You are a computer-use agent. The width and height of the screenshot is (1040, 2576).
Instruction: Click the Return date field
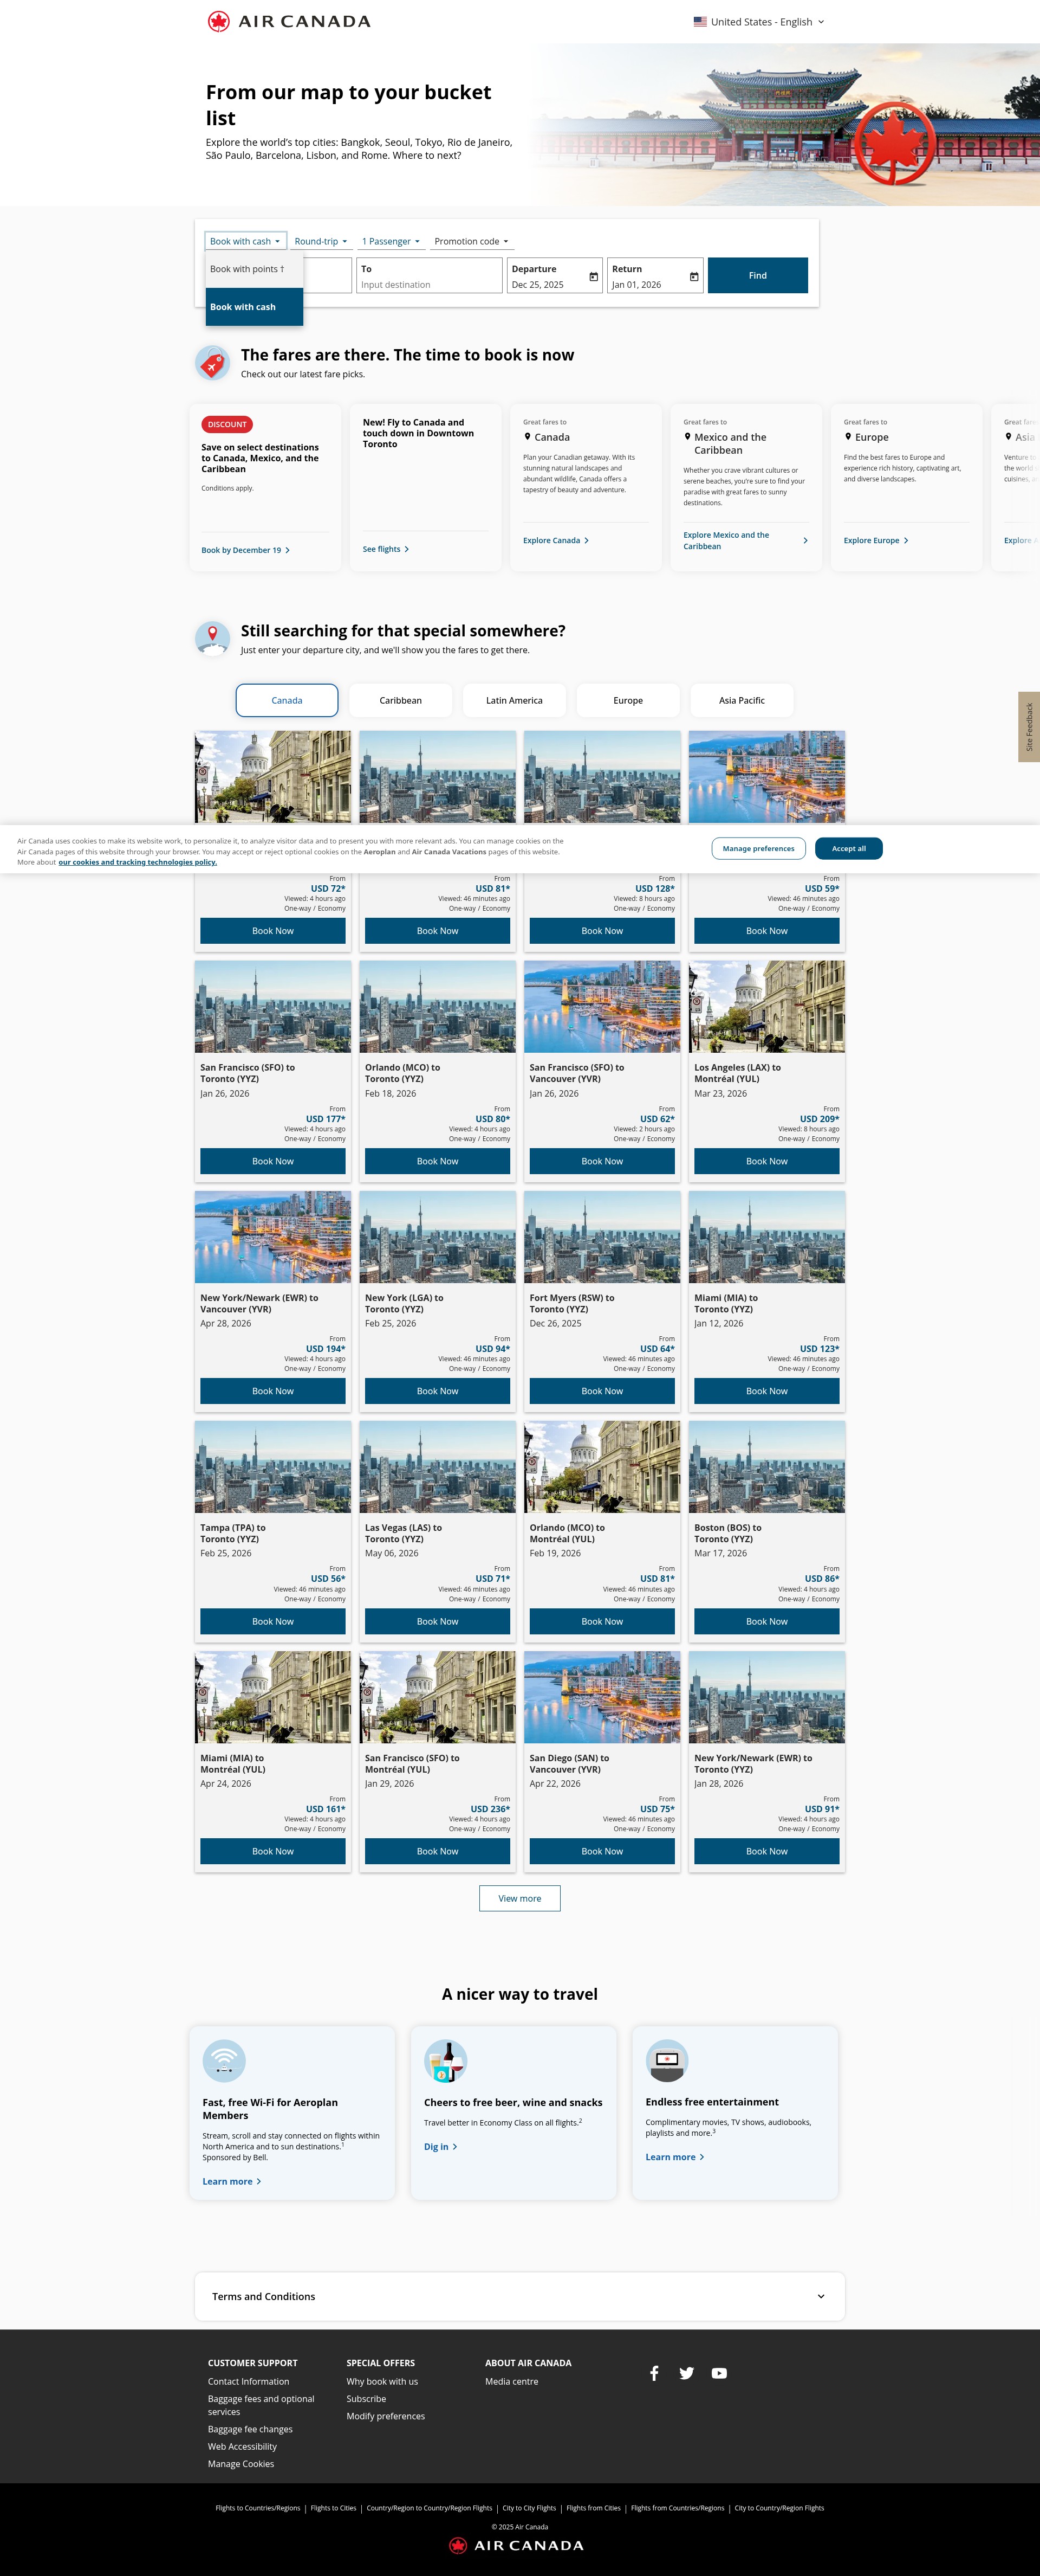tap(655, 276)
